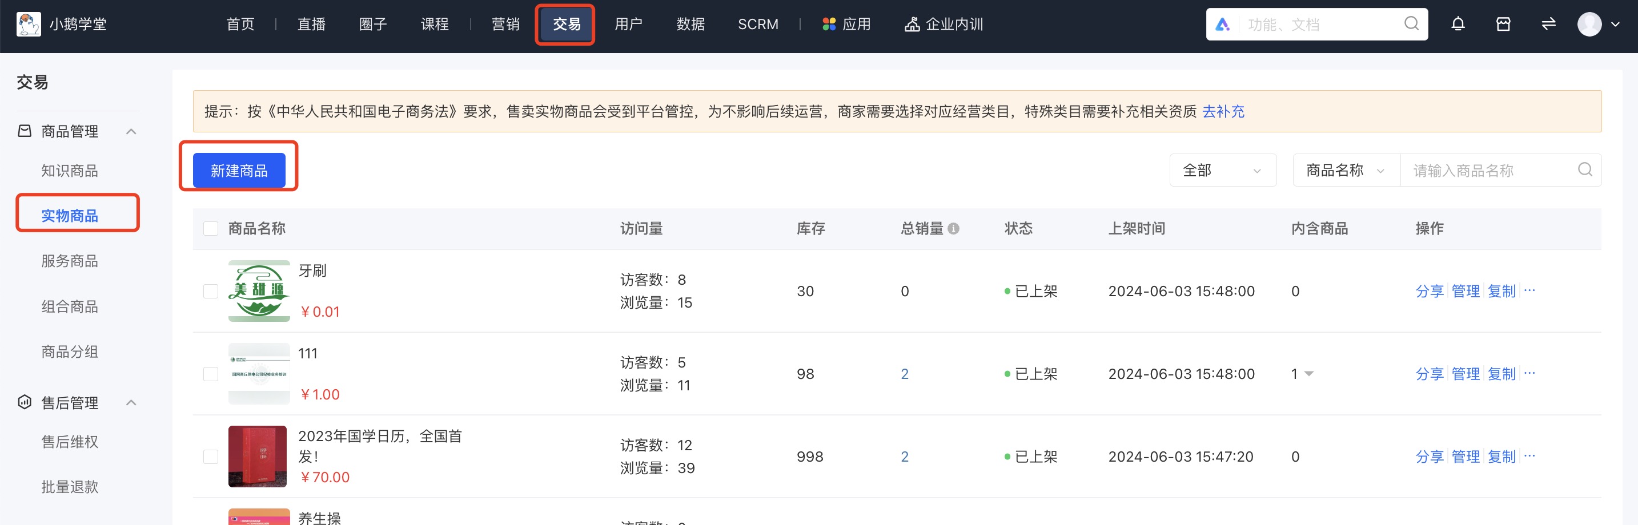Click the 企业内训 building icon
This screenshot has width=1638, height=525.
911,23
